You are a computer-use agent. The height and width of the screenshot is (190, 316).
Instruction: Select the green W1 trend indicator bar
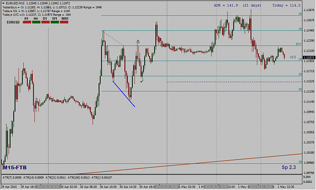click(55, 22)
